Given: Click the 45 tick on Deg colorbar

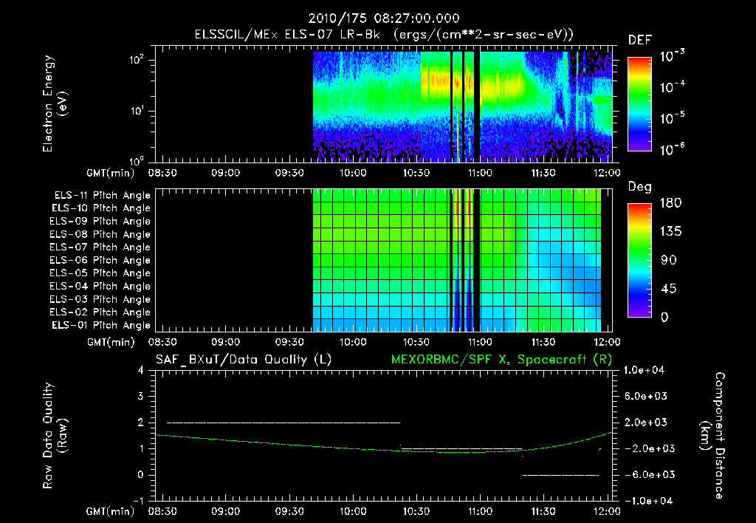Looking at the screenshot, I should coord(668,289).
